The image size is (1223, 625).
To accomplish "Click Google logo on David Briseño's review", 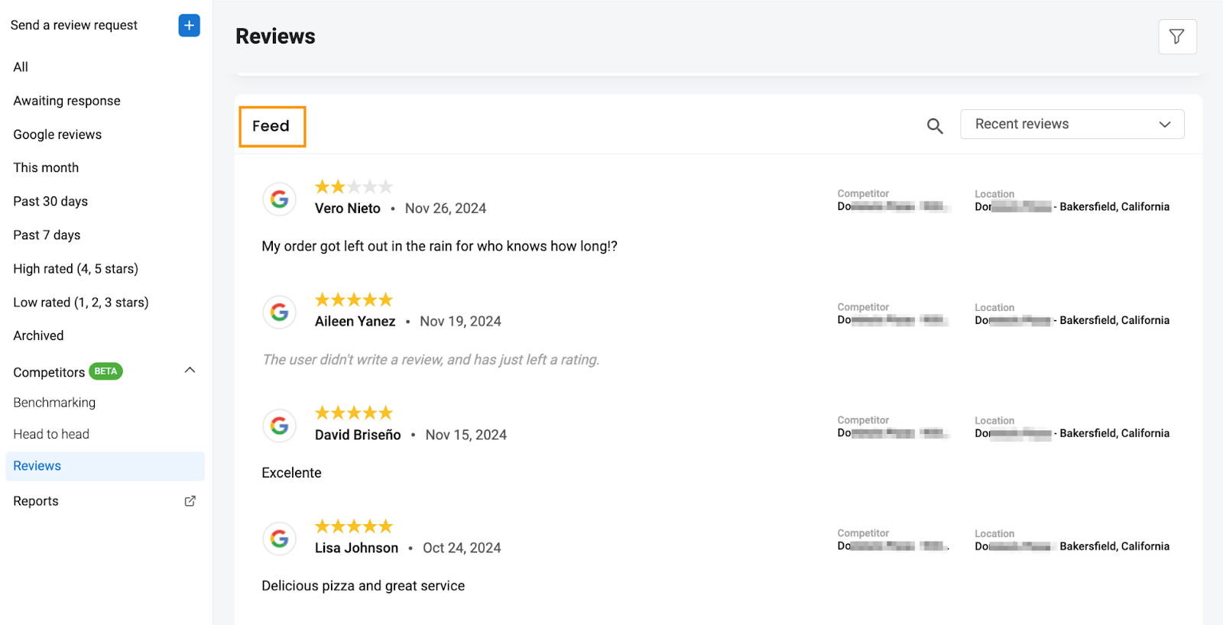I will (x=280, y=426).
